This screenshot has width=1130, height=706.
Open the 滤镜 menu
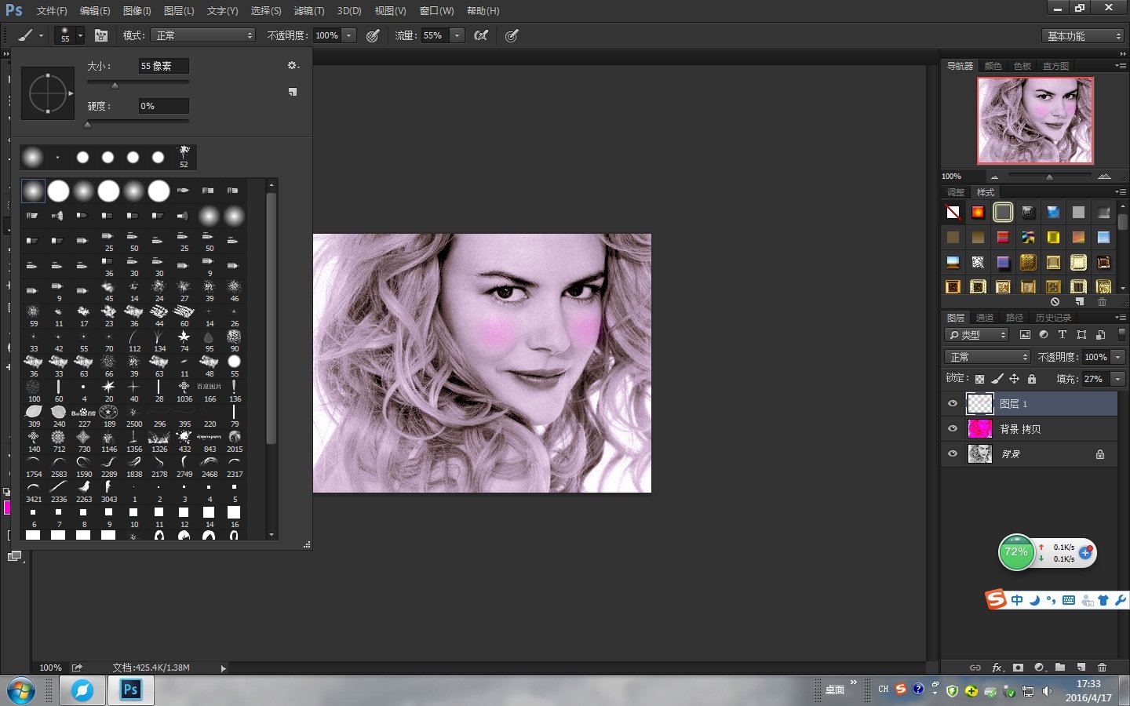point(308,11)
